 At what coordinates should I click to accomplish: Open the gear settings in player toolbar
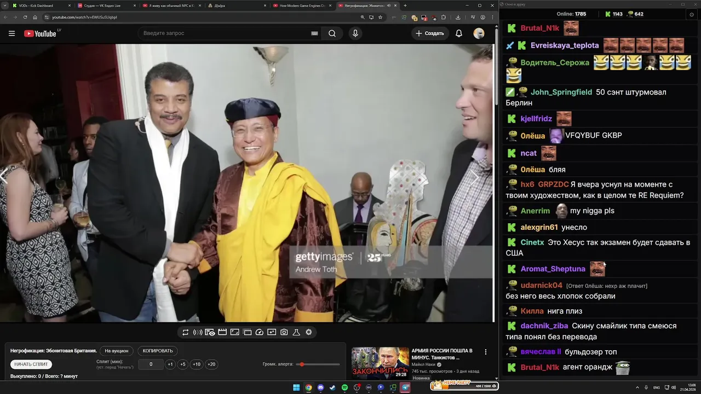(x=309, y=332)
